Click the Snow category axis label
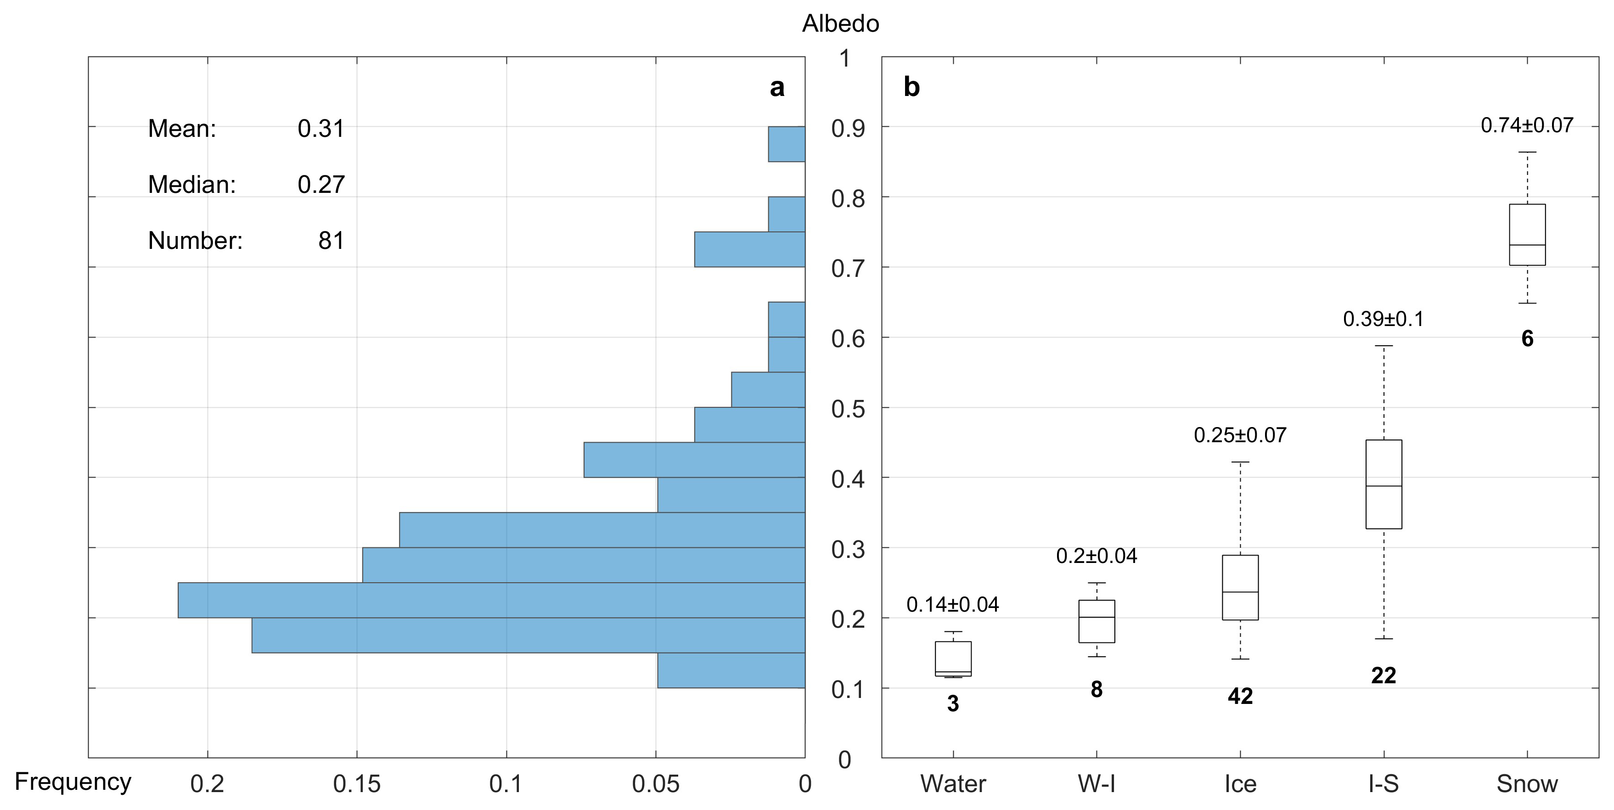 pos(1527,784)
